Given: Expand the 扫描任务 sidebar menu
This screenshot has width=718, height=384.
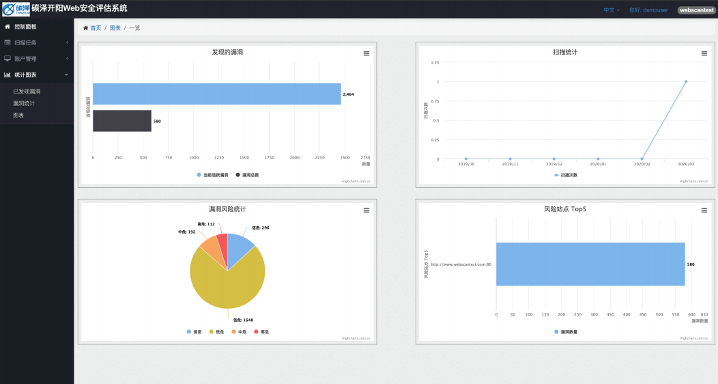Looking at the screenshot, I should 37,42.
